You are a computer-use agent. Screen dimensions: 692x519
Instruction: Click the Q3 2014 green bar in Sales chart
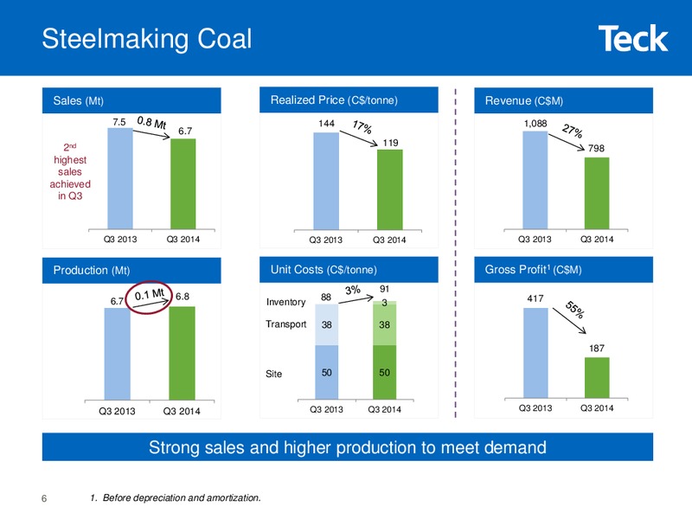pos(183,184)
